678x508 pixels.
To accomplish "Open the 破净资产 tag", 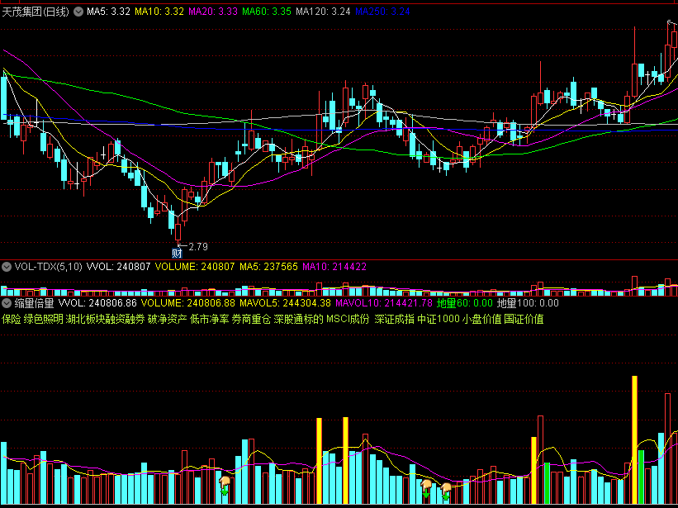I will click(x=168, y=320).
